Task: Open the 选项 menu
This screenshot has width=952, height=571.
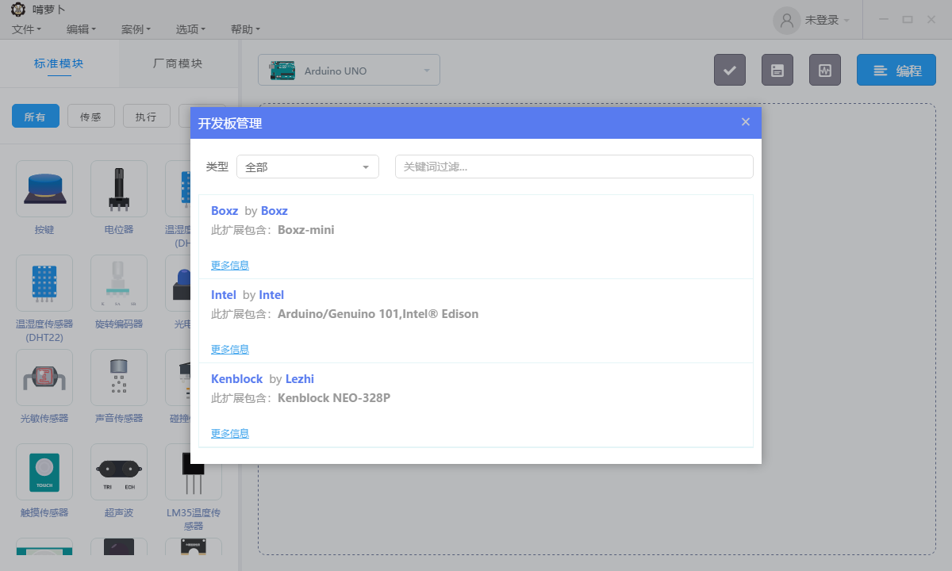Action: pos(190,29)
